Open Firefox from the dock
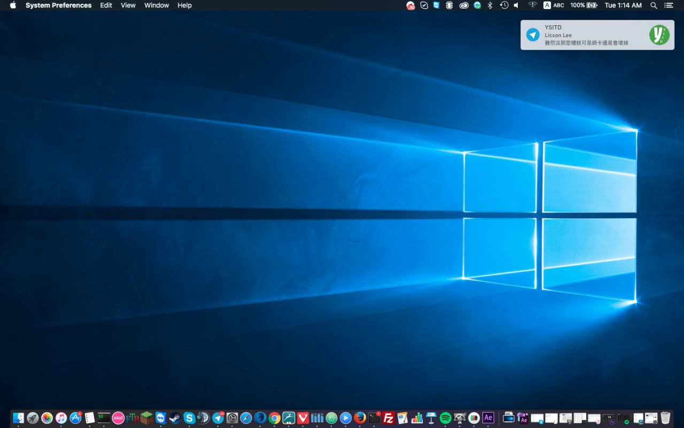 (x=360, y=418)
